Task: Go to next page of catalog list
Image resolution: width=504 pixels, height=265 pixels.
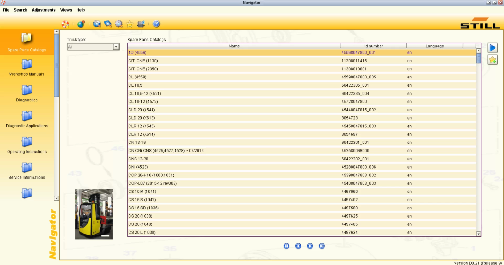Action: (x=310, y=246)
